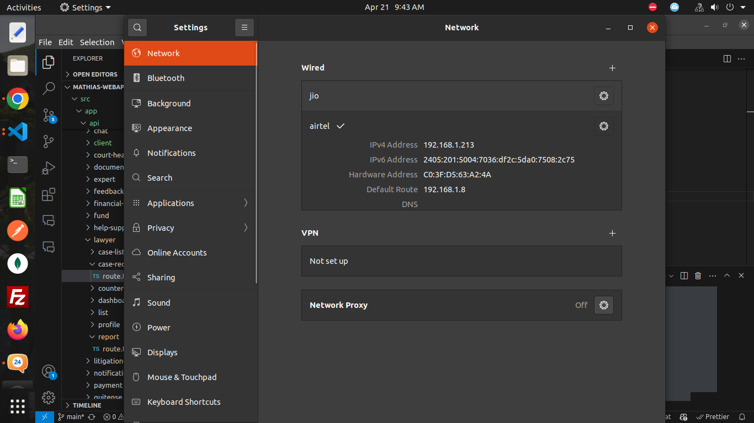Open Source Control icon in activity bar
The height and width of the screenshot is (423, 754).
point(49,115)
